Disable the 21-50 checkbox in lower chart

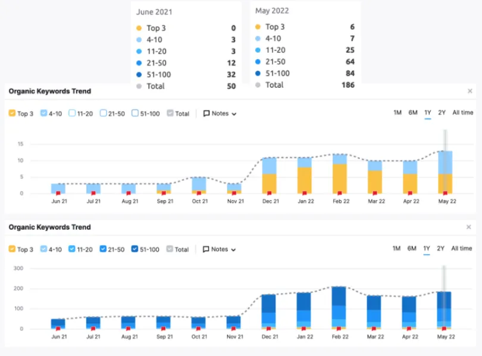tap(103, 249)
